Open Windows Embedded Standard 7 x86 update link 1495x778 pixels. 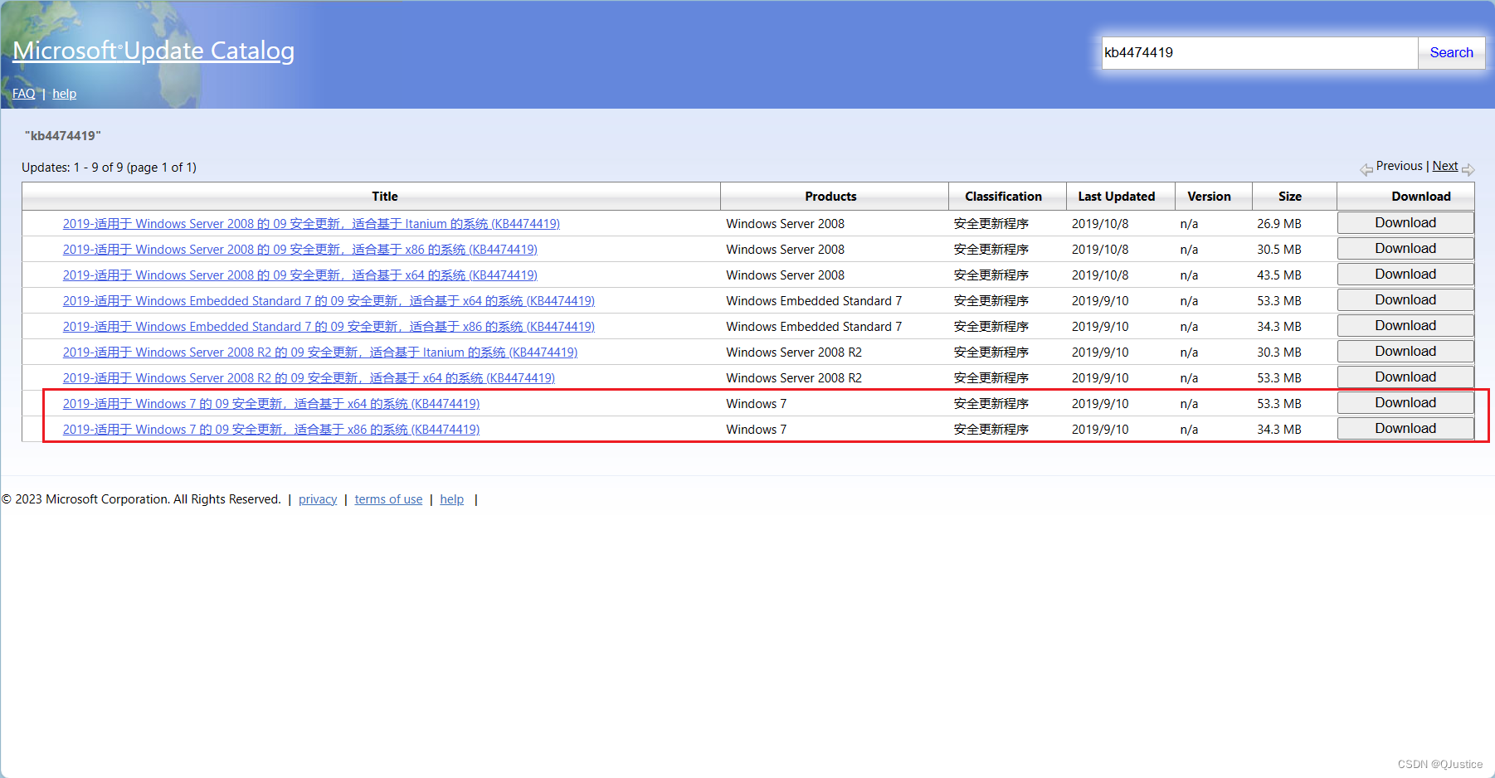tap(329, 327)
